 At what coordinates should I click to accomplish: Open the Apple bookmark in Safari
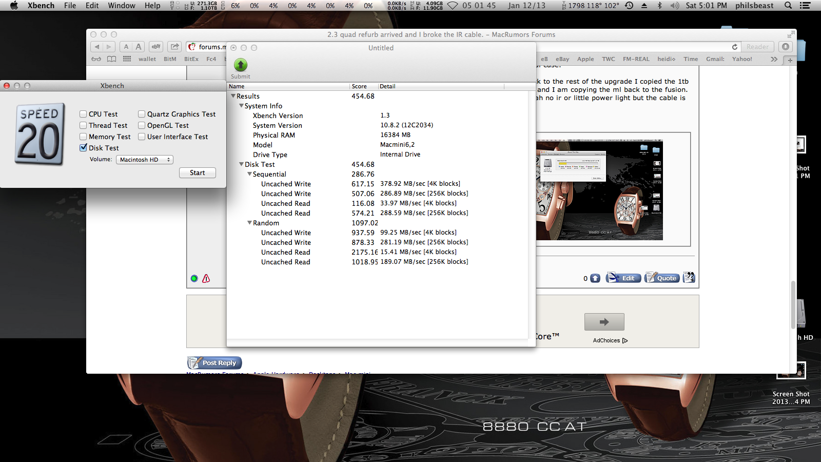point(585,59)
